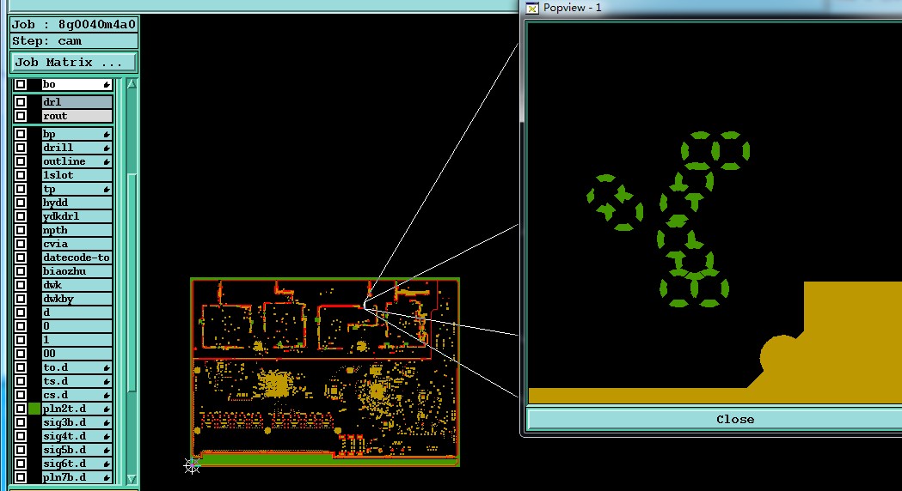The image size is (902, 491).
Task: Click the marker icon on sig3b.d layer
Action: point(107,422)
